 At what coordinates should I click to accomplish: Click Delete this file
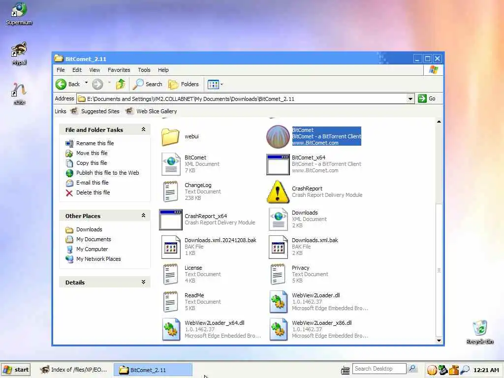tap(88, 192)
